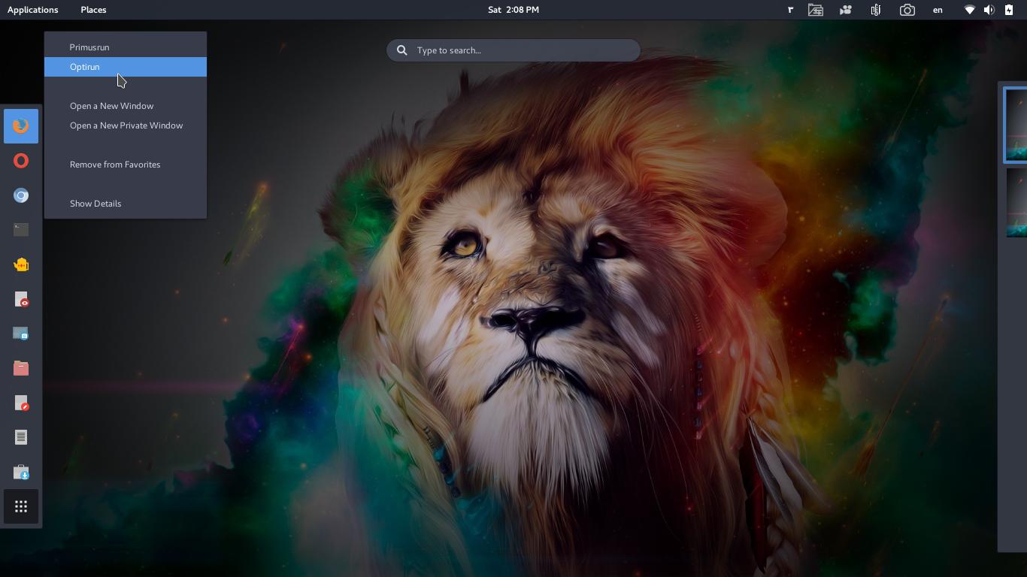This screenshot has width=1027, height=577.
Task: Switch to the second workspace thumbnail
Action: [1016, 202]
